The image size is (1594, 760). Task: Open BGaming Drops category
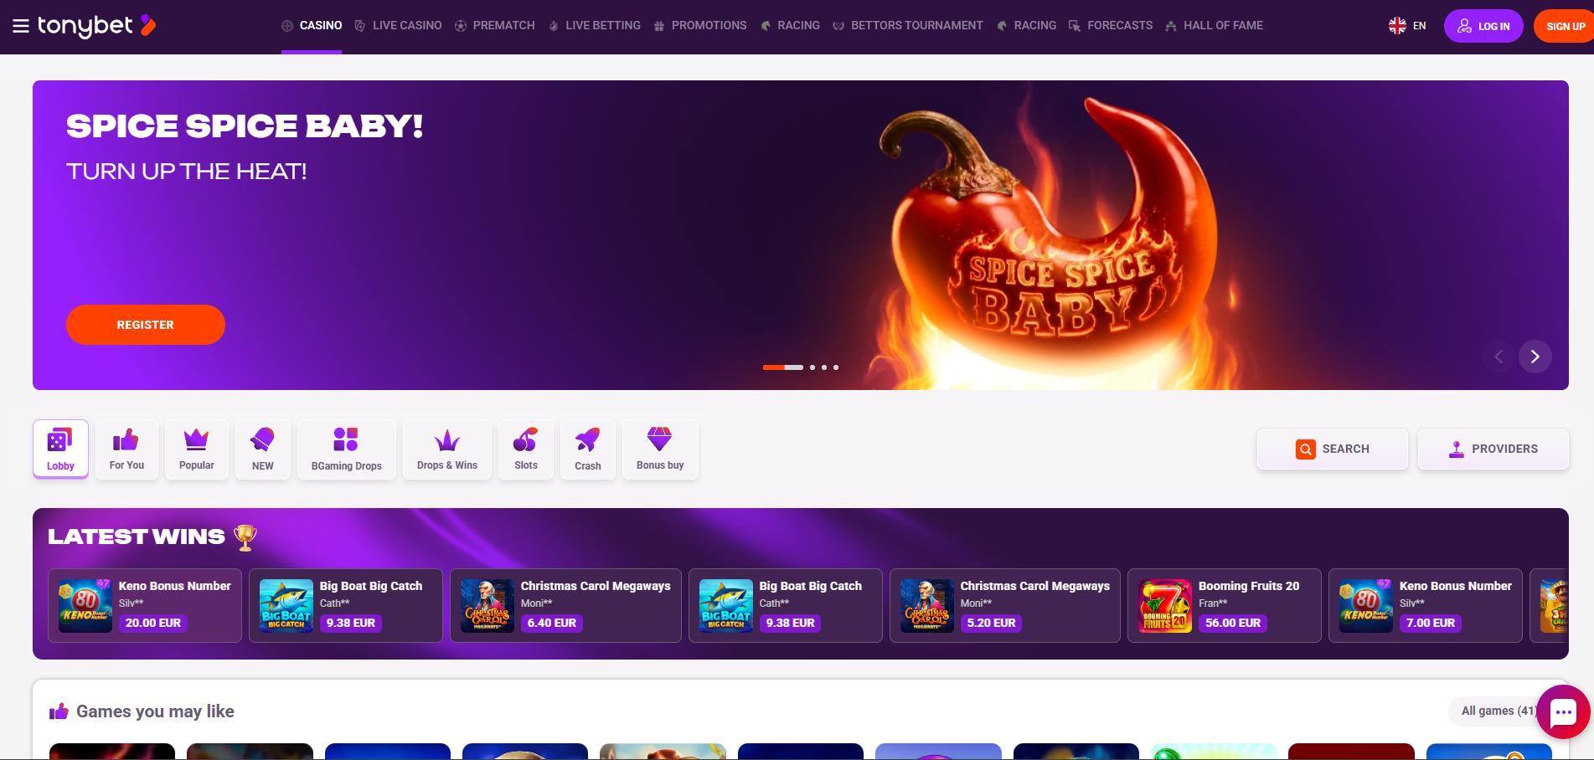click(x=347, y=449)
